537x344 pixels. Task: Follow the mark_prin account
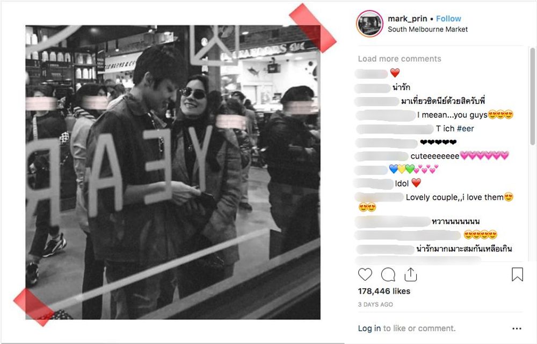click(448, 19)
